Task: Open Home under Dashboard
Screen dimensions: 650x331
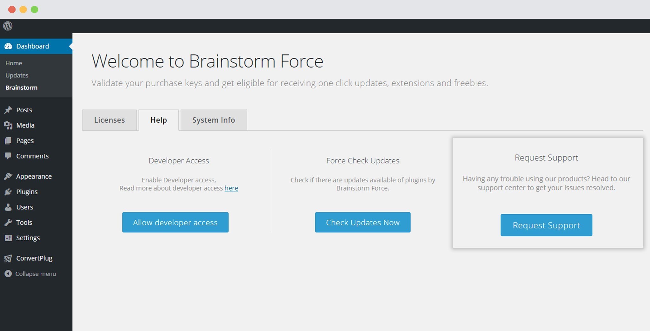Action: click(x=14, y=63)
